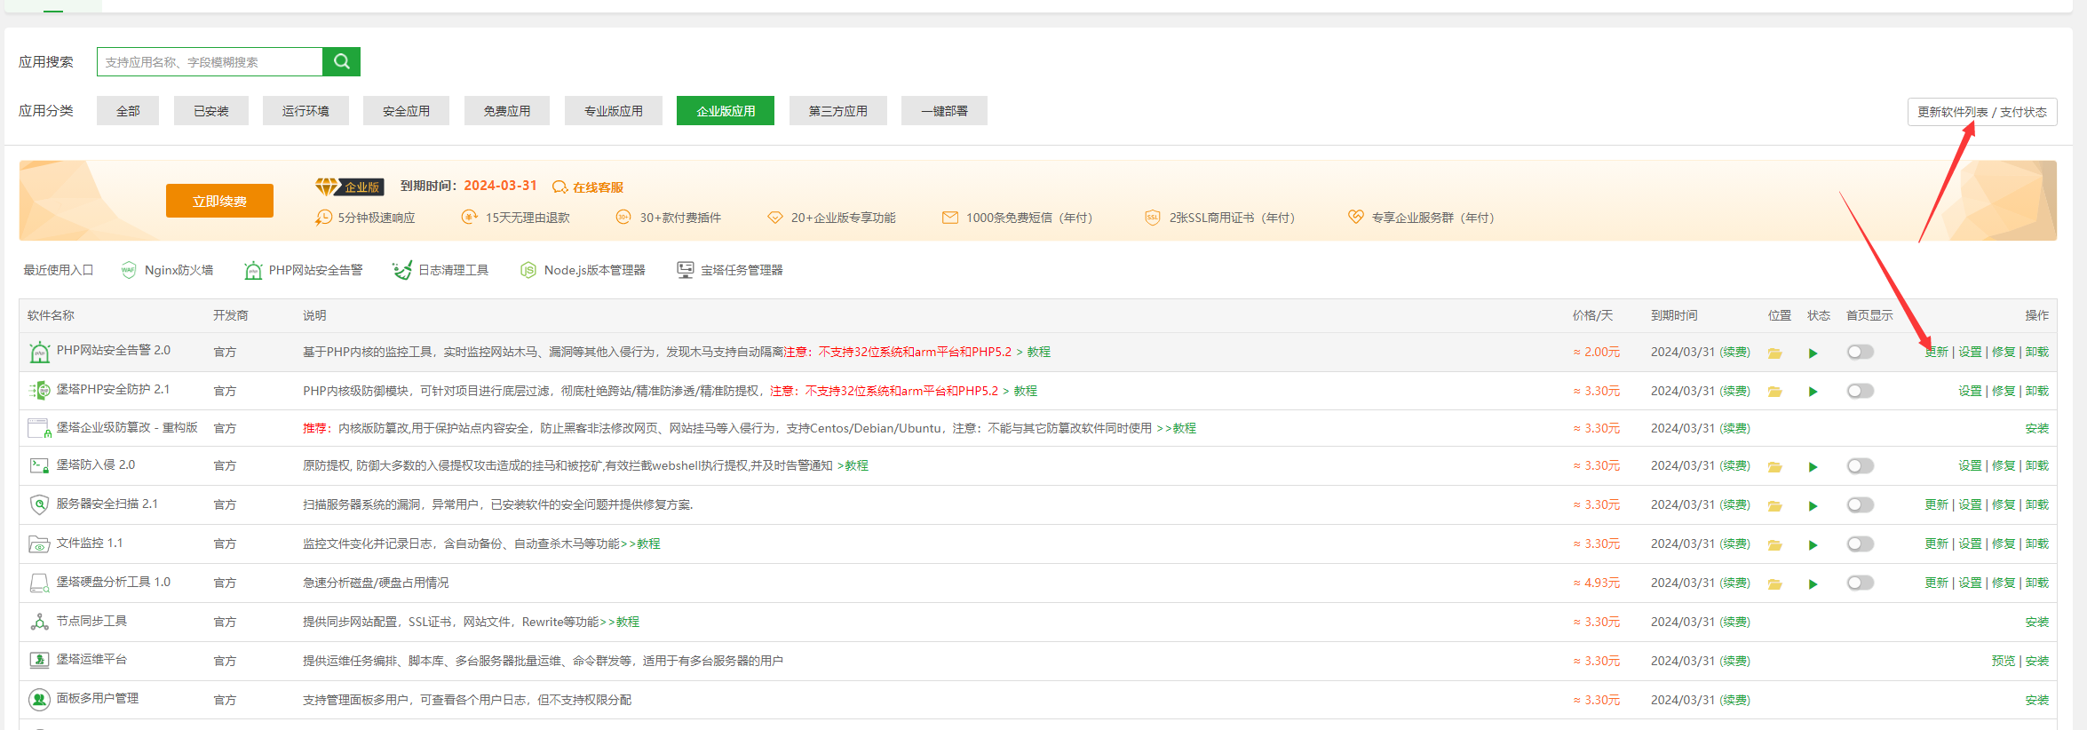Image resolution: width=2087 pixels, height=730 pixels.
Task: Open PHP网站安全告警 from recent shortcuts
Action: coord(303,270)
